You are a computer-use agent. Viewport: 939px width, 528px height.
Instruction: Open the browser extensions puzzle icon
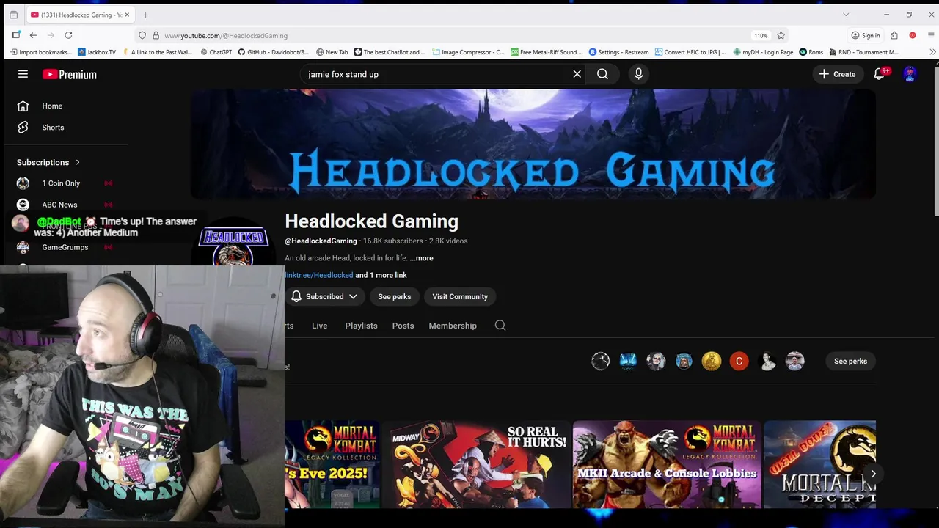coord(894,35)
